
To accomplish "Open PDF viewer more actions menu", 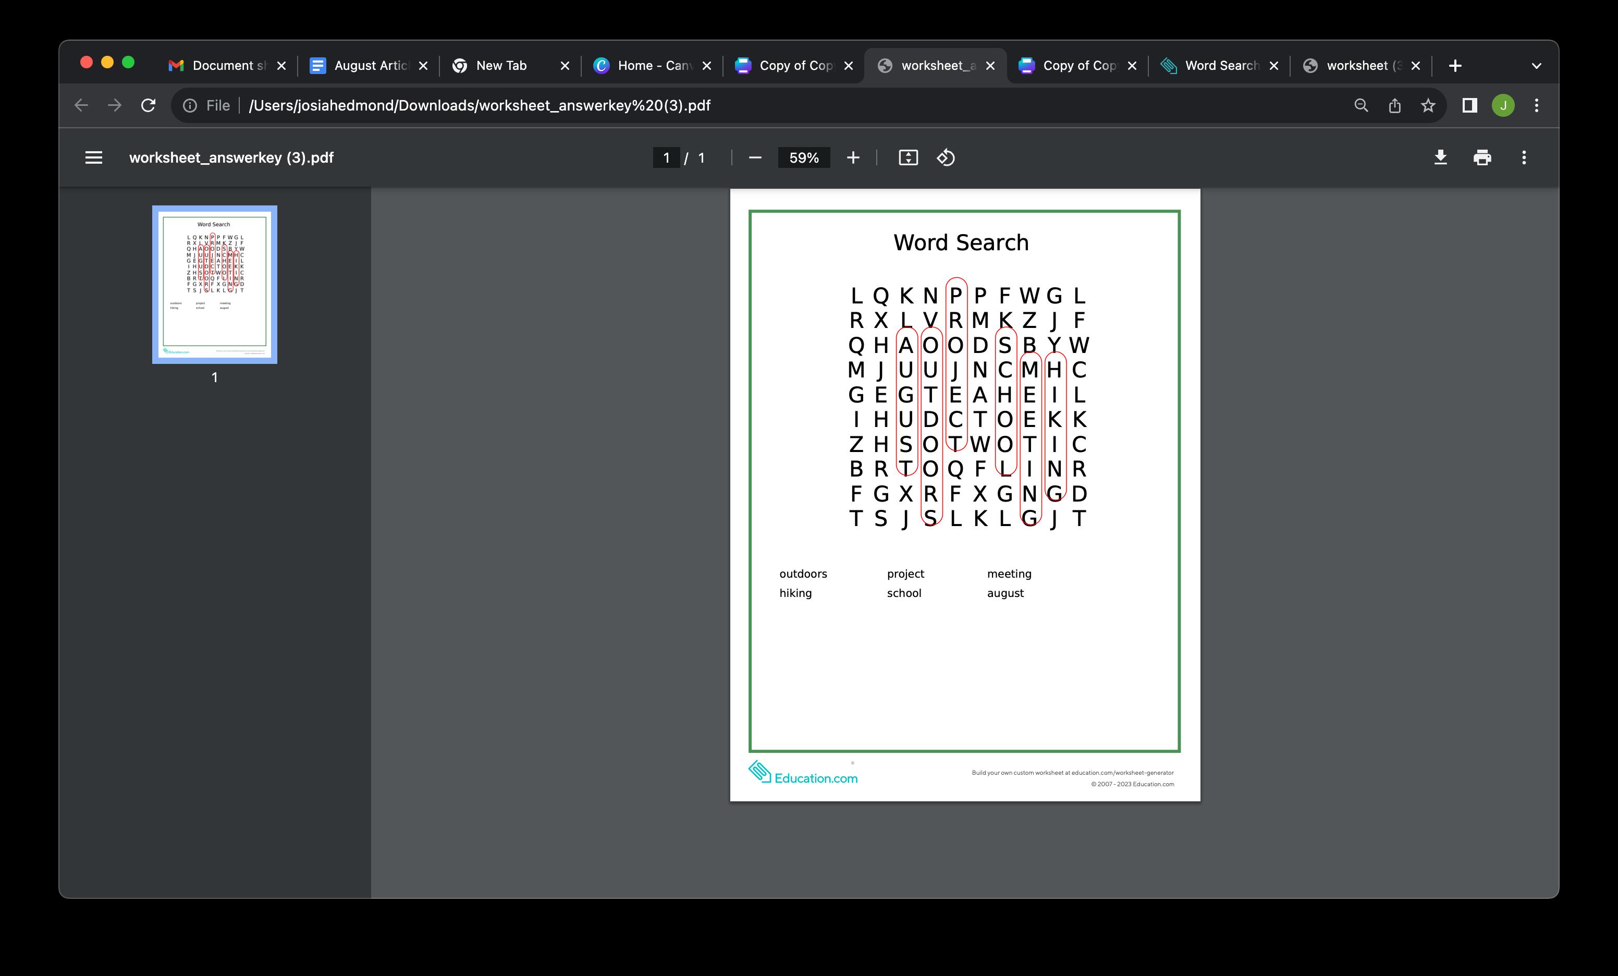I will point(1524,157).
